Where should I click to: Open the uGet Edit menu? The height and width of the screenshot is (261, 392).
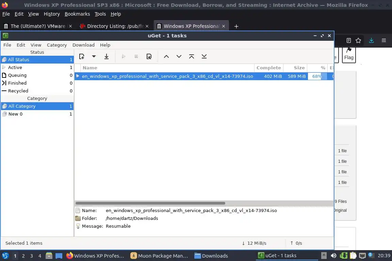pyautogui.click(x=21, y=45)
